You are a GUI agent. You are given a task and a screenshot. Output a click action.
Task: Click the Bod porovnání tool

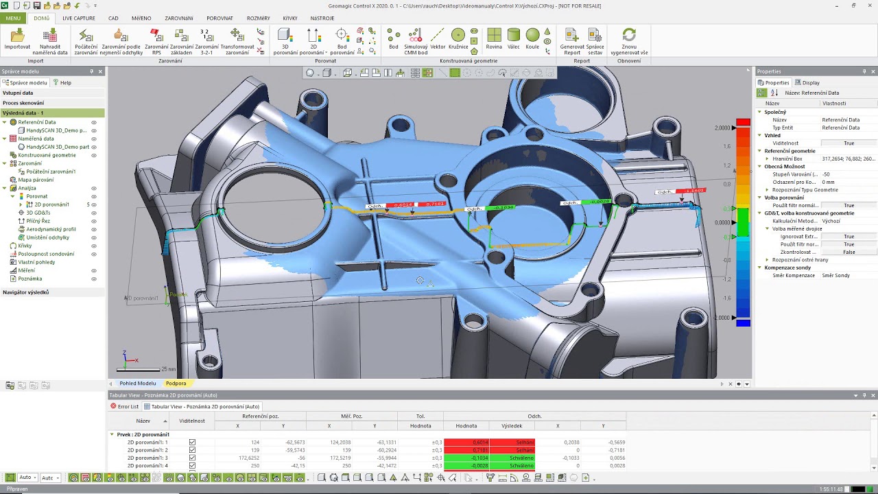click(x=342, y=36)
